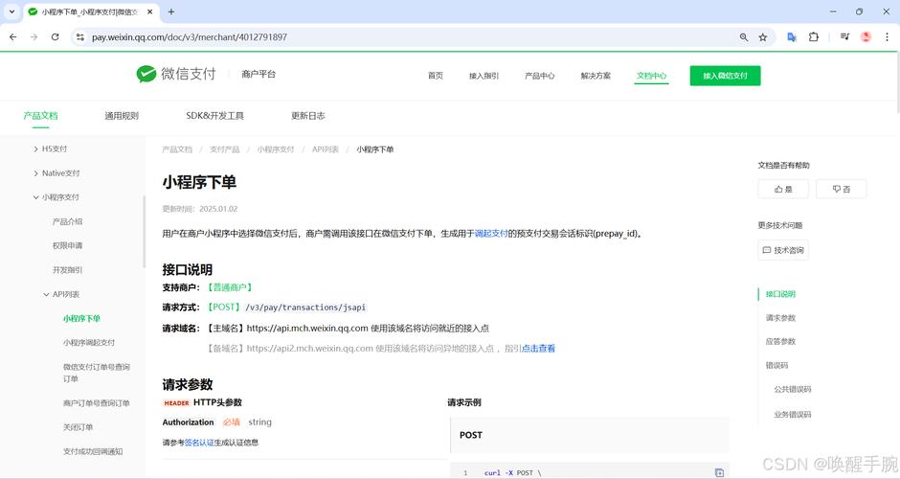Click the /v3/pay/transactions/jsapi path text
Screen dimensions: 900x479
click(x=305, y=308)
